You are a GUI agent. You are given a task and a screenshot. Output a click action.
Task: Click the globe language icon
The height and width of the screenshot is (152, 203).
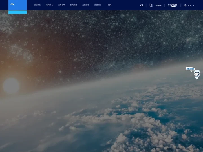[185, 5]
